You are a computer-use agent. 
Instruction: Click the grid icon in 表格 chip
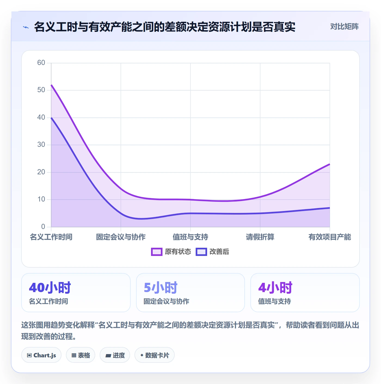click(74, 355)
